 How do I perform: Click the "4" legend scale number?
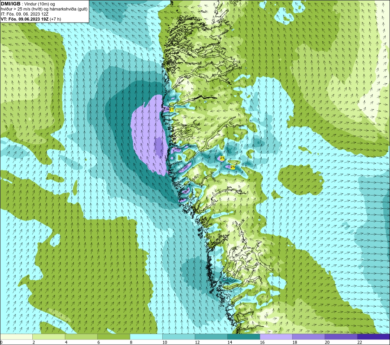[66, 343]
